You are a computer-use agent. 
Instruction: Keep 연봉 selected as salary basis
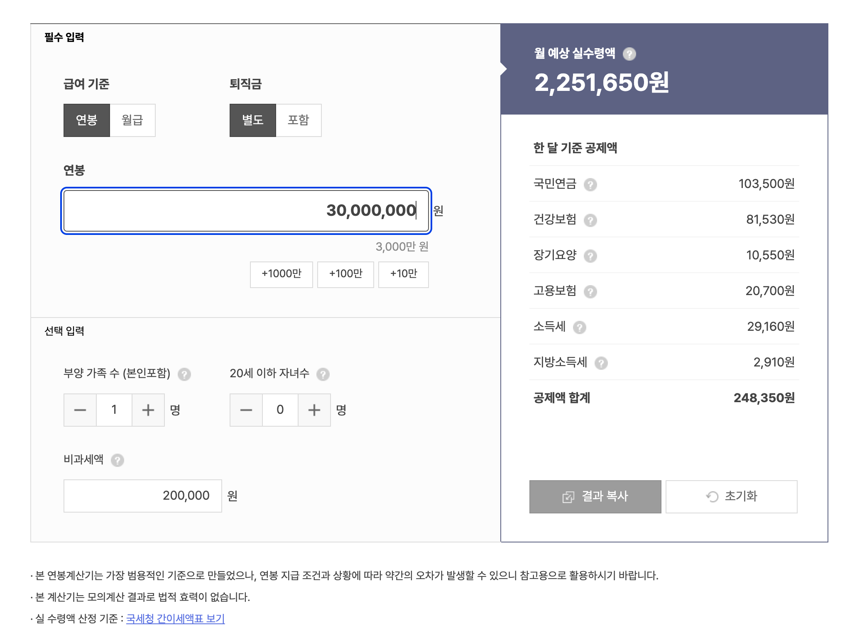(x=86, y=120)
